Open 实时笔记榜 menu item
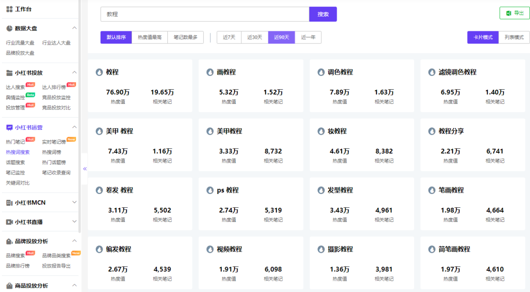The image size is (530, 292). pyautogui.click(x=54, y=142)
